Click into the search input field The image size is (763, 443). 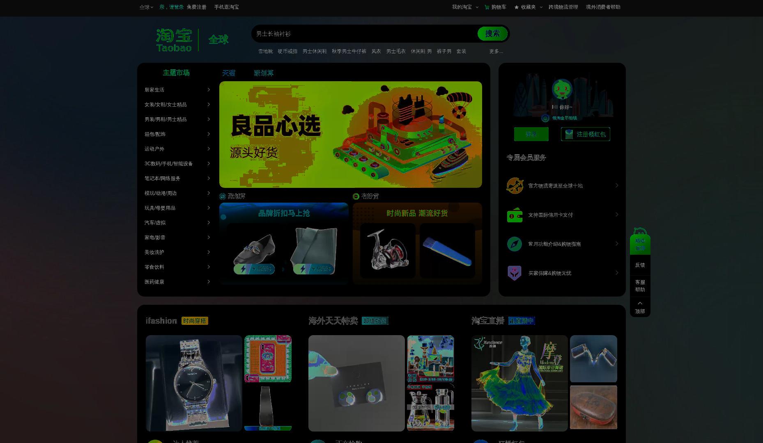365,34
